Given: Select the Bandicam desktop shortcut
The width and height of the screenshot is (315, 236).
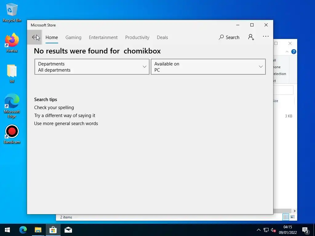Looking at the screenshot, I should [x=12, y=134].
